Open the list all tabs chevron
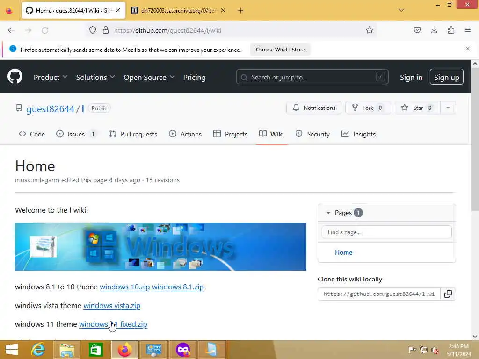 point(401,10)
